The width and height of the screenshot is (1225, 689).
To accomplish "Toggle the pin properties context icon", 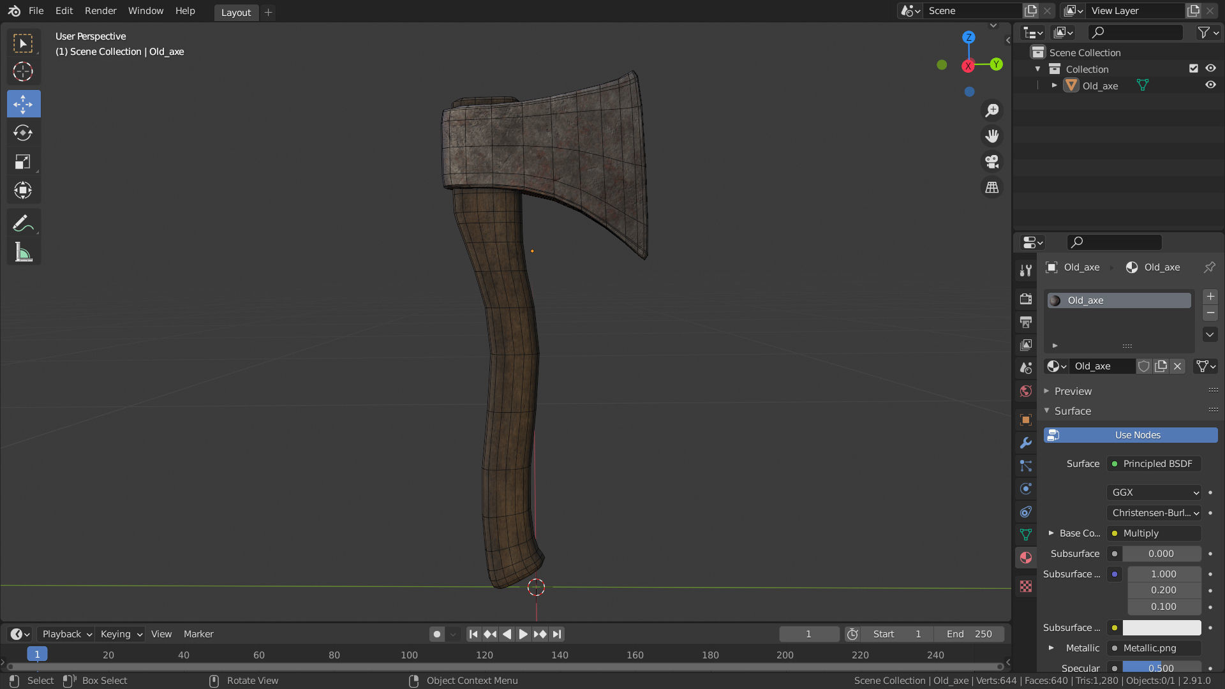I will 1209,267.
